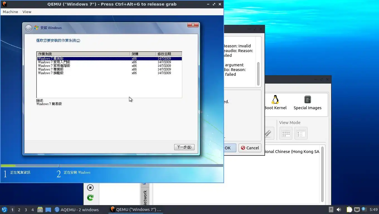Open the View menu in QEMU
Image resolution: width=379 pixels, height=214 pixels.
[x=27, y=12]
